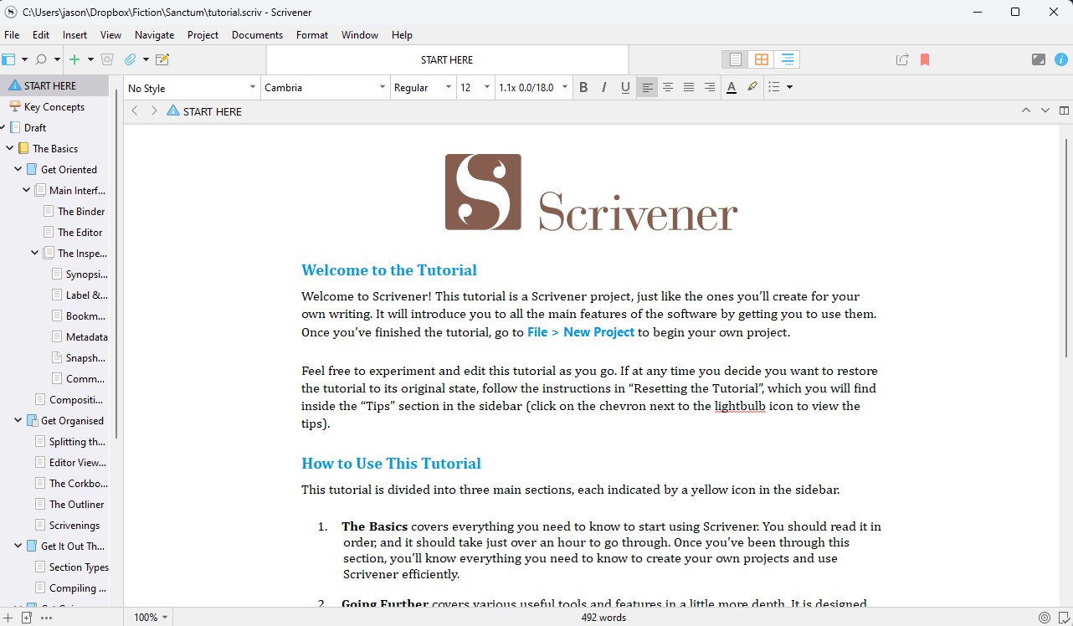Image resolution: width=1073 pixels, height=626 pixels.
Task: Open the font size 12 dropdown
Action: (475, 87)
